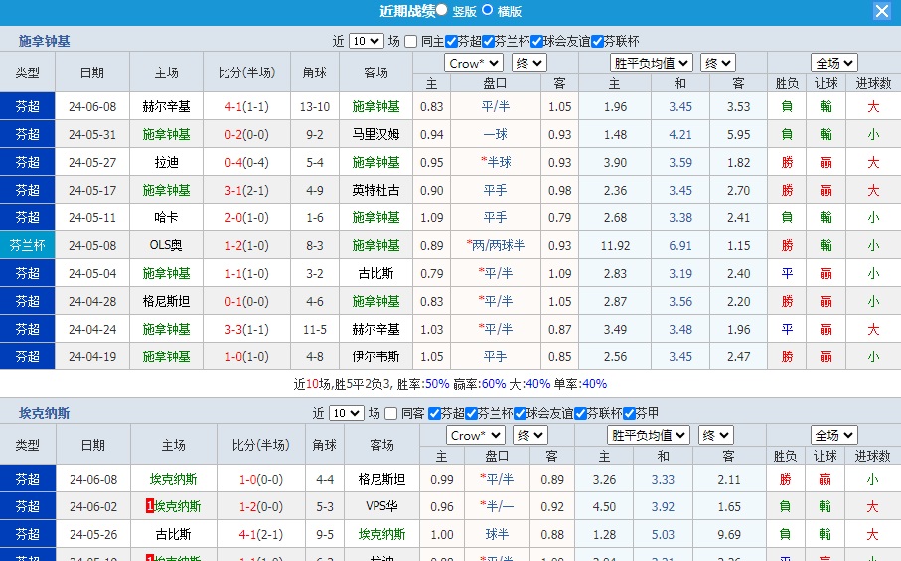Screen dimensions: 901x561
Task: Open Crow* company dropdown in 施拿钟基 table
Action: [474, 63]
